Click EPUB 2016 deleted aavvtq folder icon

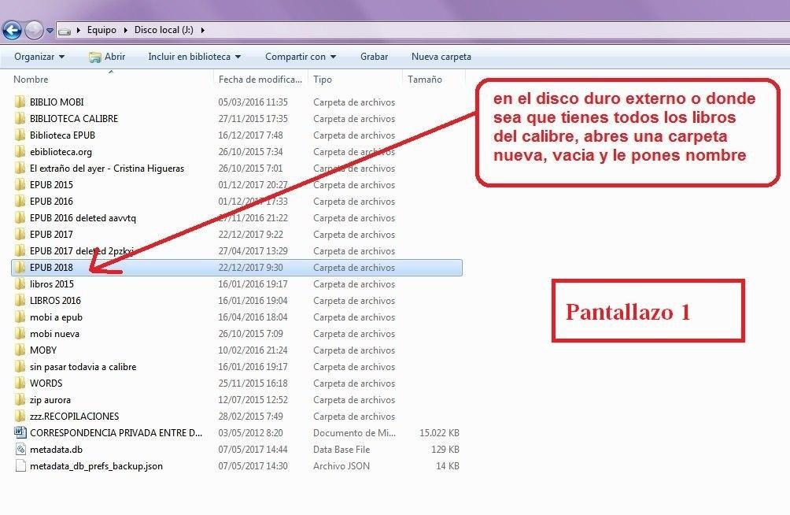[20, 218]
